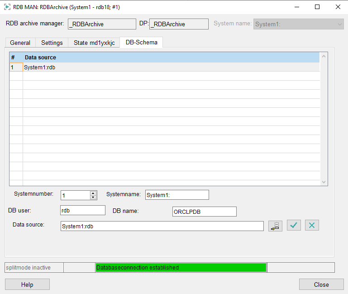The width and height of the screenshot is (348, 294).
Task: Click the table scrollbar up arrow
Action: [324, 57]
